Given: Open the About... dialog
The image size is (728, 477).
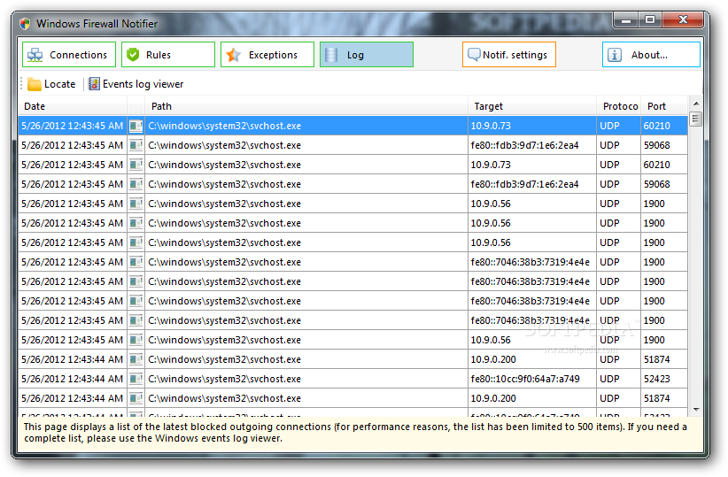Looking at the screenshot, I should click(651, 55).
